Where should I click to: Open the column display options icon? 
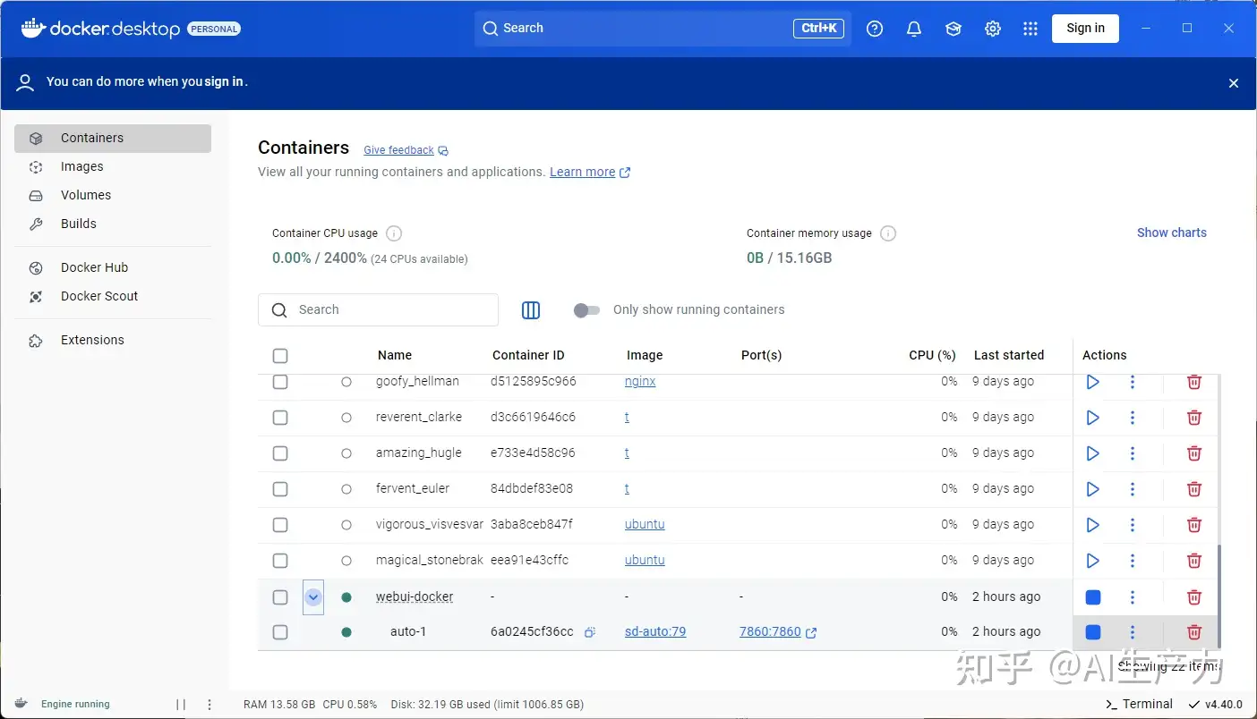pos(531,310)
